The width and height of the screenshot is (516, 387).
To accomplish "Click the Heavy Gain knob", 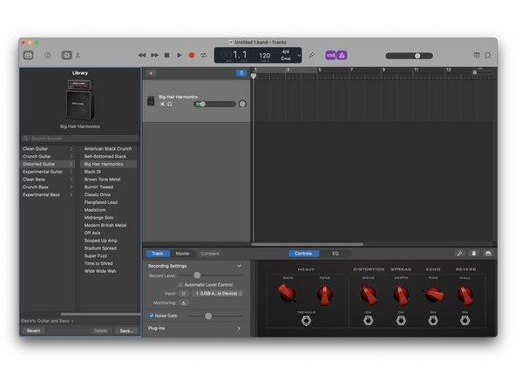I will point(288,293).
